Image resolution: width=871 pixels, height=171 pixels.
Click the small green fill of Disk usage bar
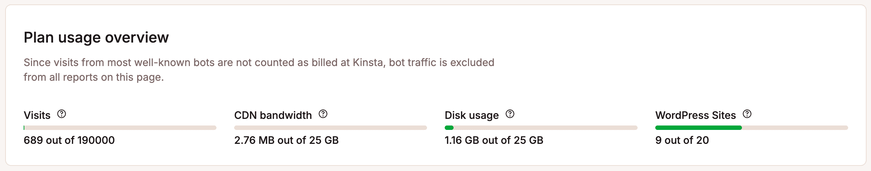pos(449,128)
